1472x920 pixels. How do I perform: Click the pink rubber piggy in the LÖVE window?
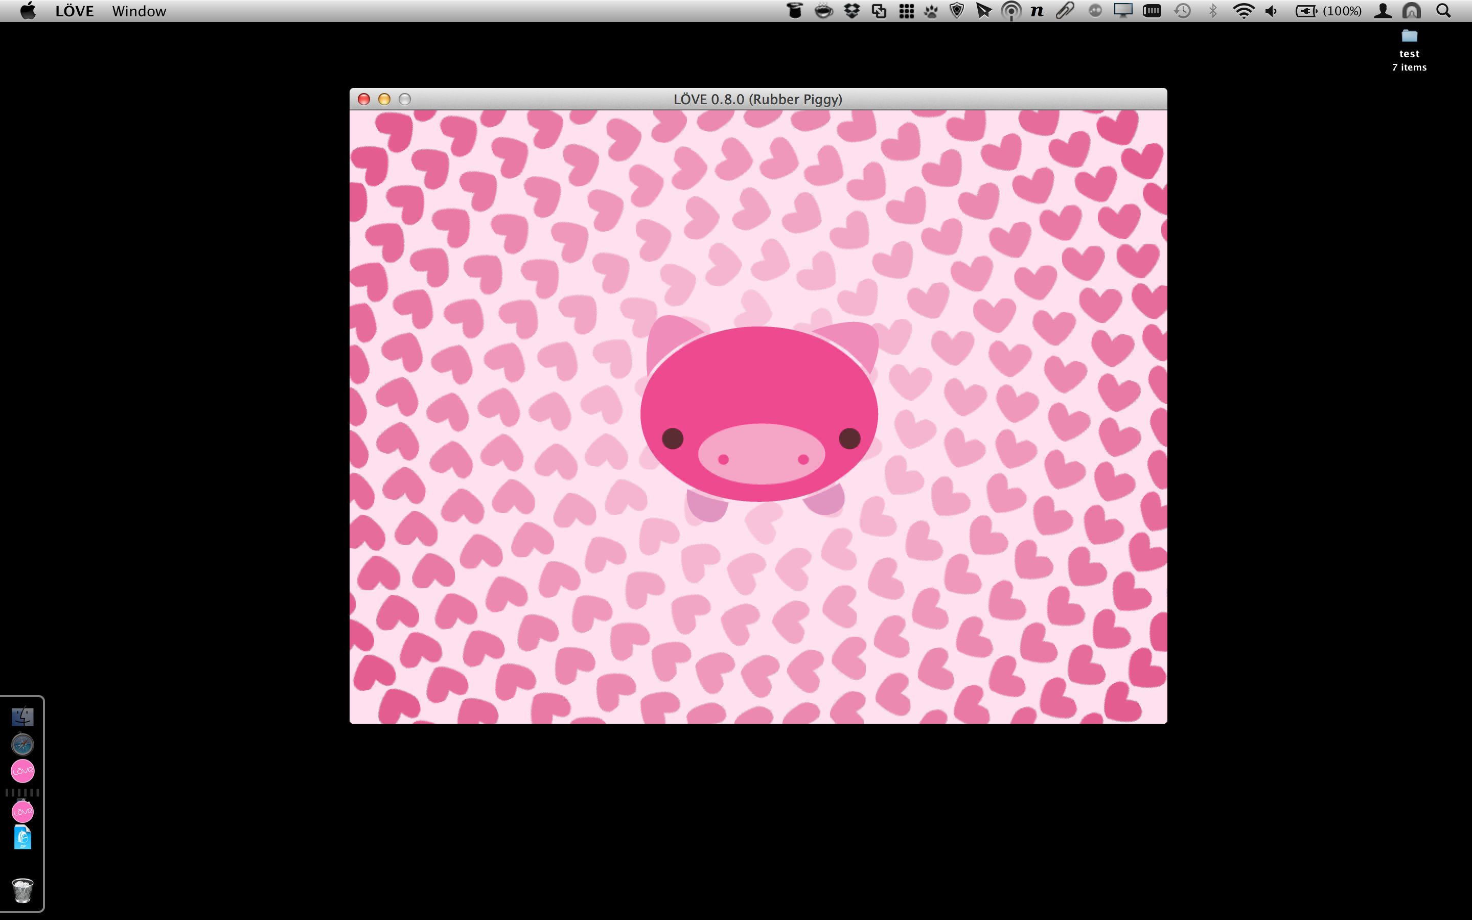[x=759, y=418]
